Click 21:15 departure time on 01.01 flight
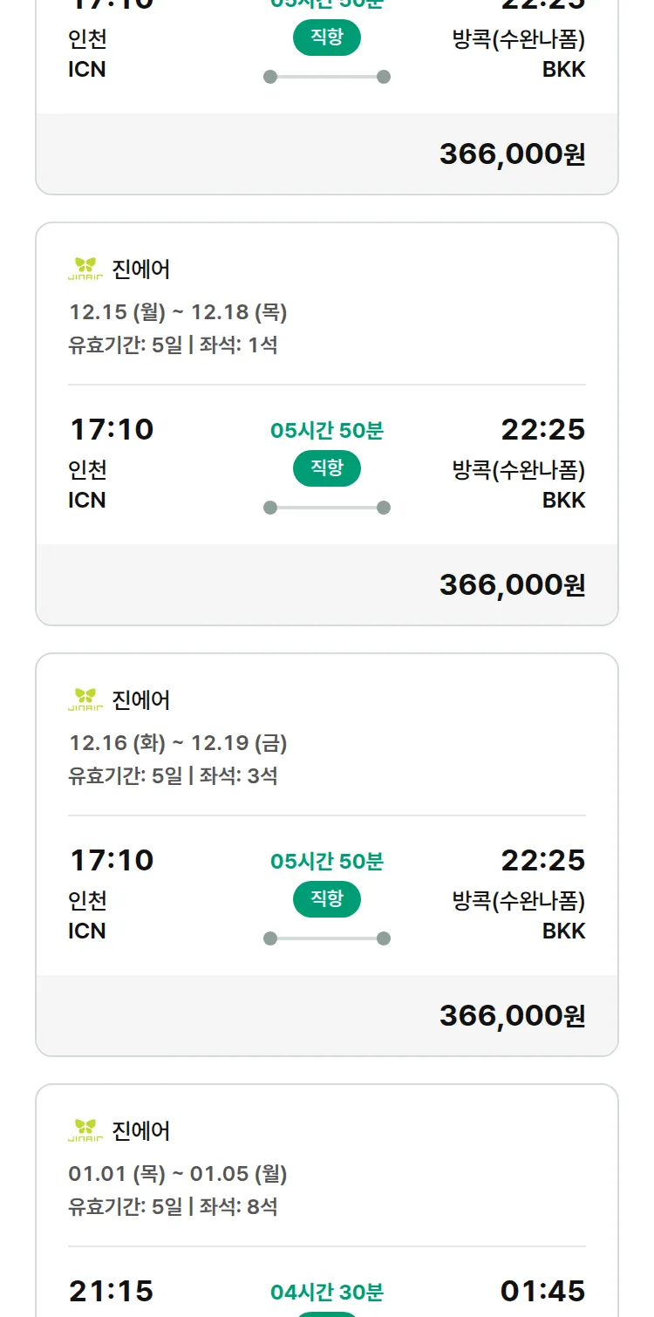Screen dimensions: 654x1317 112,1291
